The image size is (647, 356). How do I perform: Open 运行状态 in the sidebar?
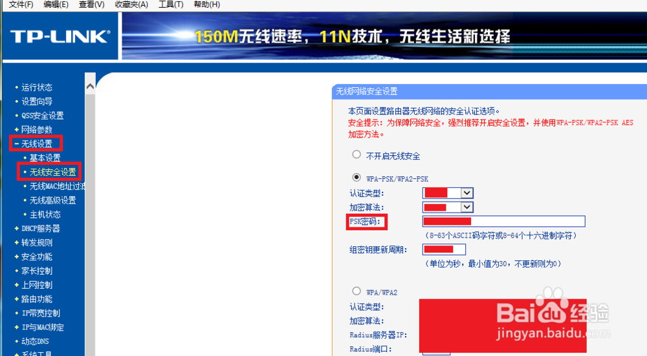tap(37, 87)
